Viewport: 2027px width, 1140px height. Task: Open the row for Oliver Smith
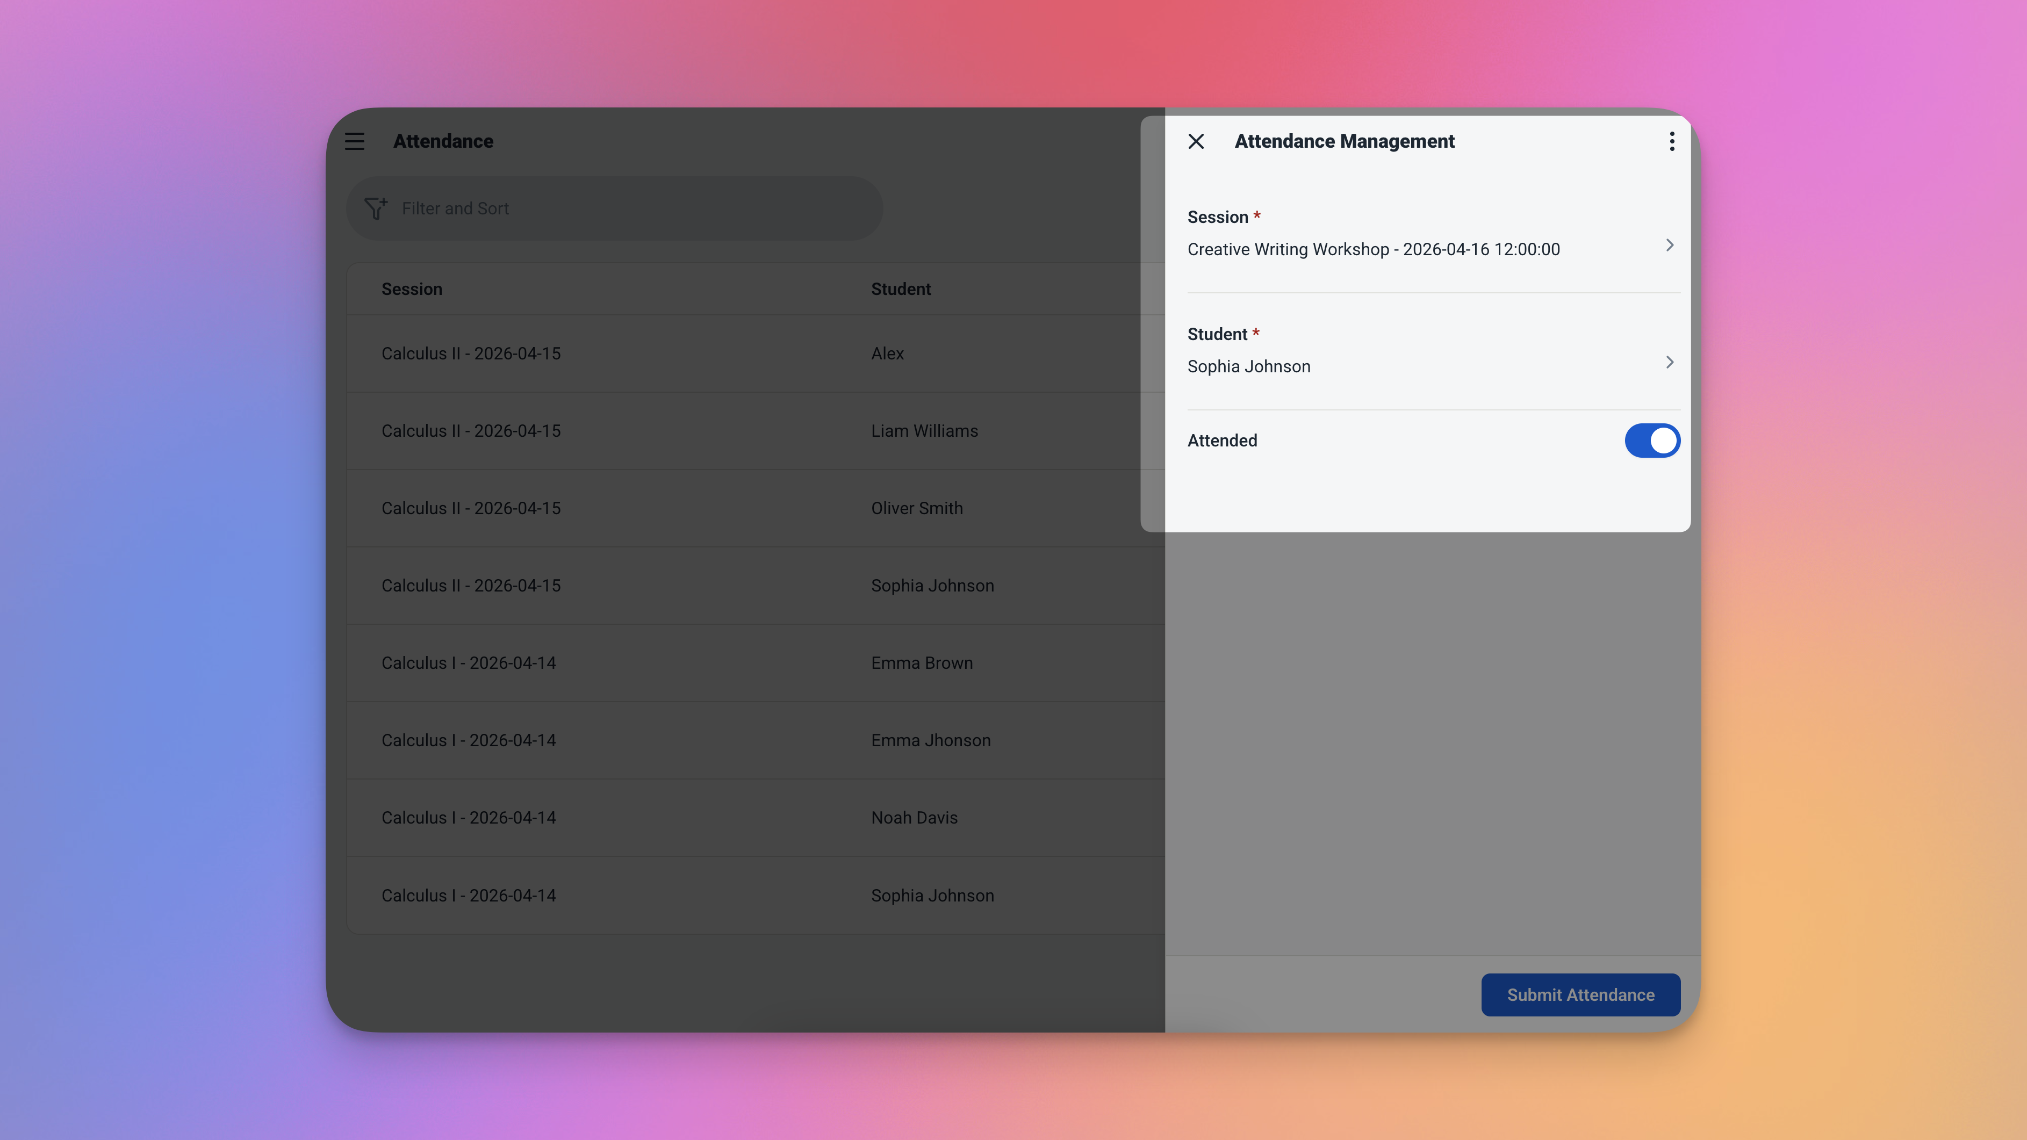916,508
